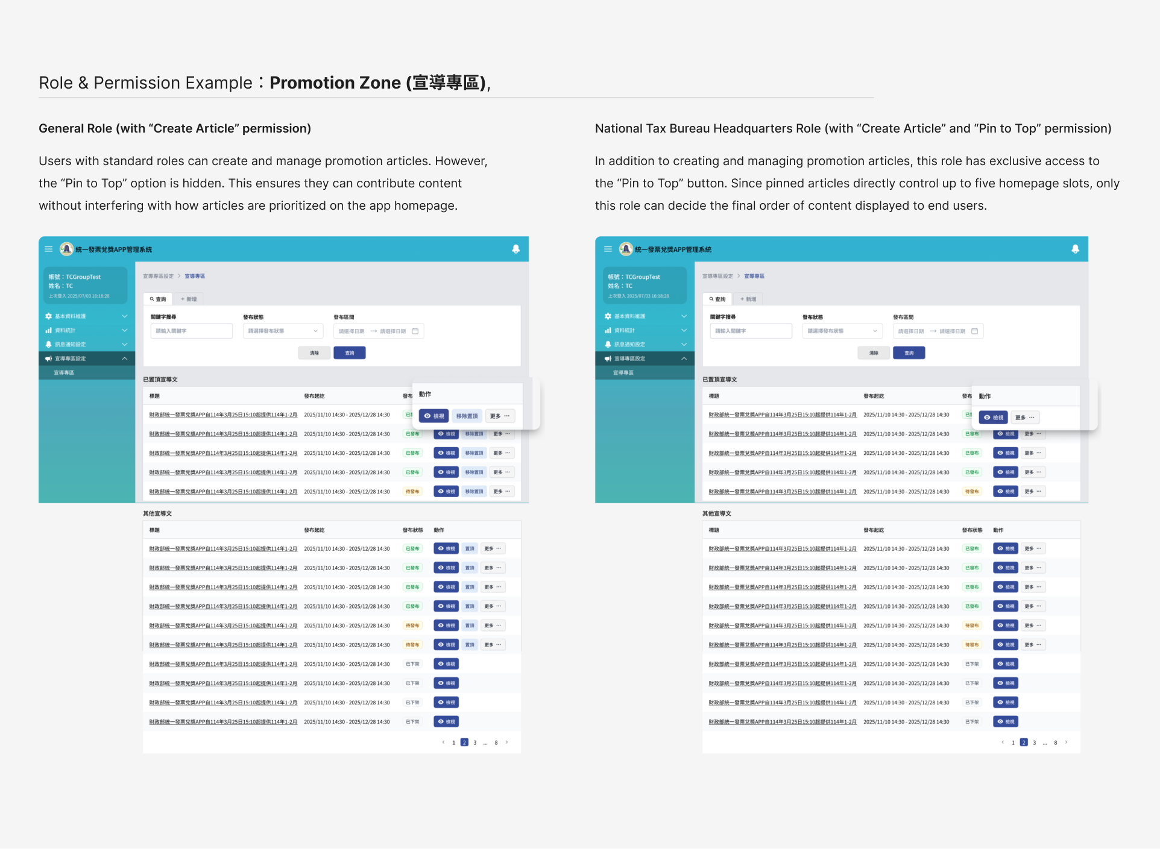Image resolution: width=1160 pixels, height=849 pixels.
Task: Switch to 新增 tab in left screenshot
Action: [x=189, y=299]
